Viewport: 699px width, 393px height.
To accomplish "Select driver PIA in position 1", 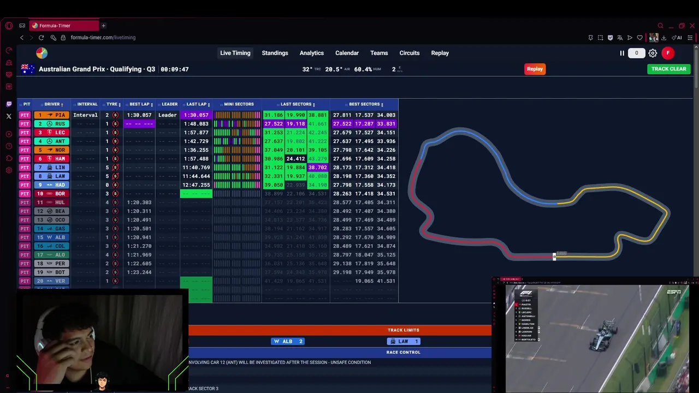I will (x=51, y=115).
